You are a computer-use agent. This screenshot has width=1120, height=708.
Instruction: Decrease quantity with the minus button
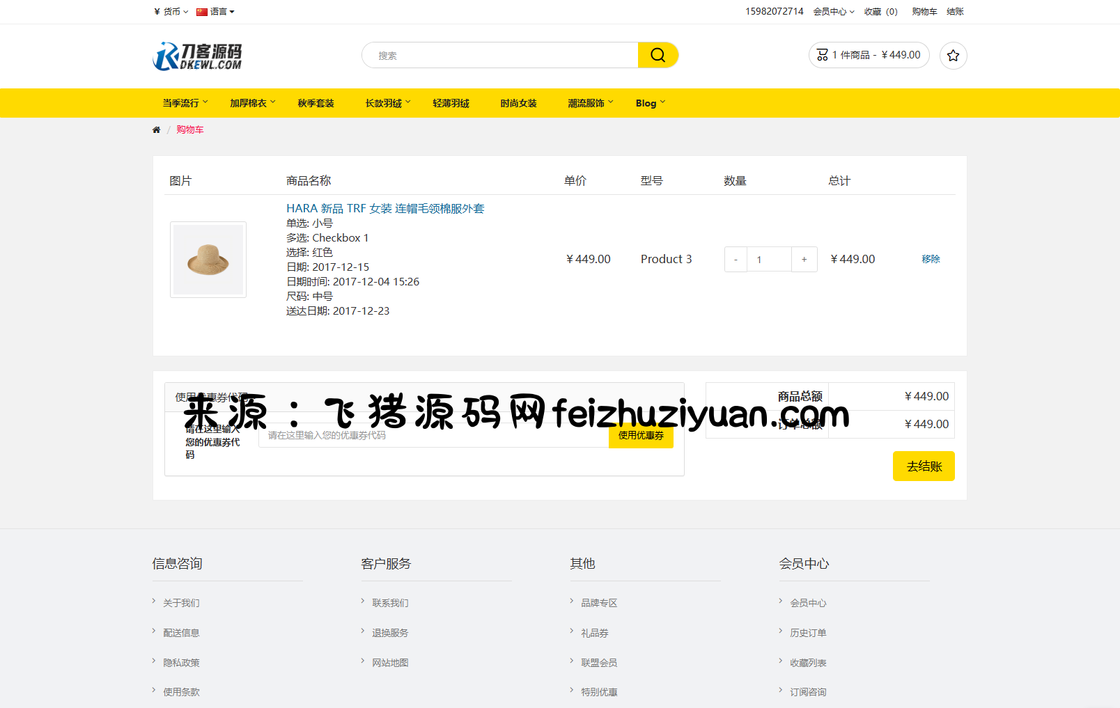736,260
